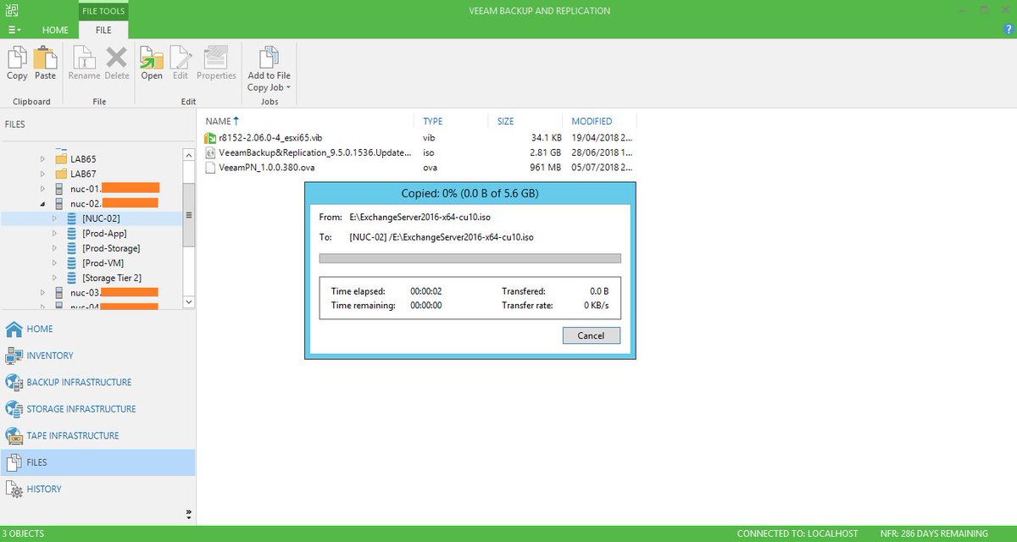Expand the [Prod-App] datastore node

tap(55, 233)
